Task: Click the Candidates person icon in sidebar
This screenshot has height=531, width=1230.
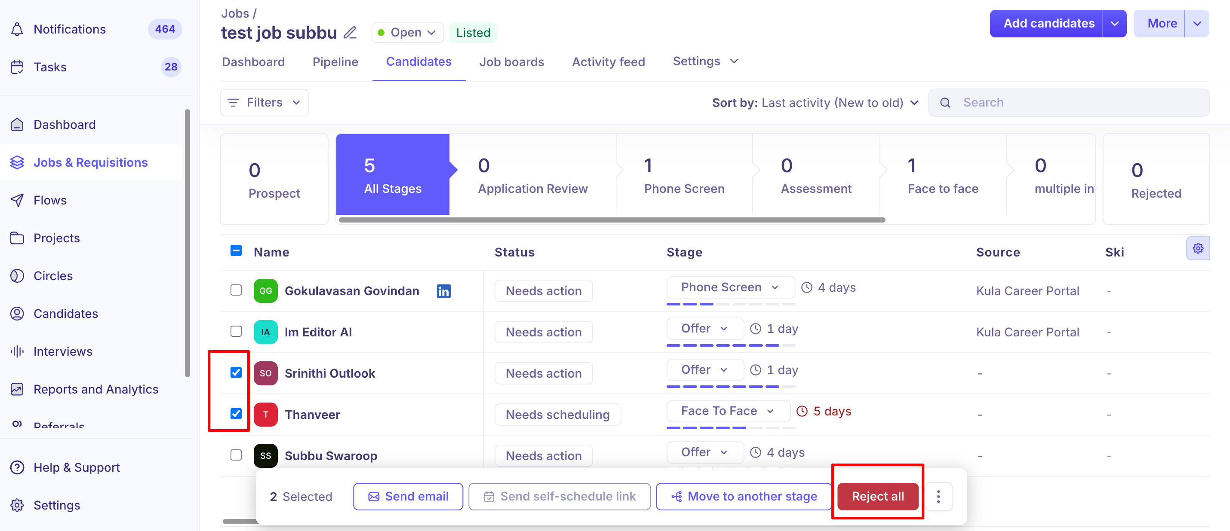Action: tap(17, 314)
